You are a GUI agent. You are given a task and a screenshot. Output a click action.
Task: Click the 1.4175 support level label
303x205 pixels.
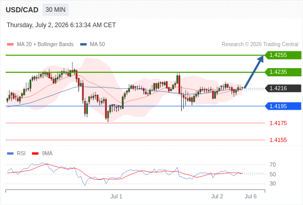[278, 123]
